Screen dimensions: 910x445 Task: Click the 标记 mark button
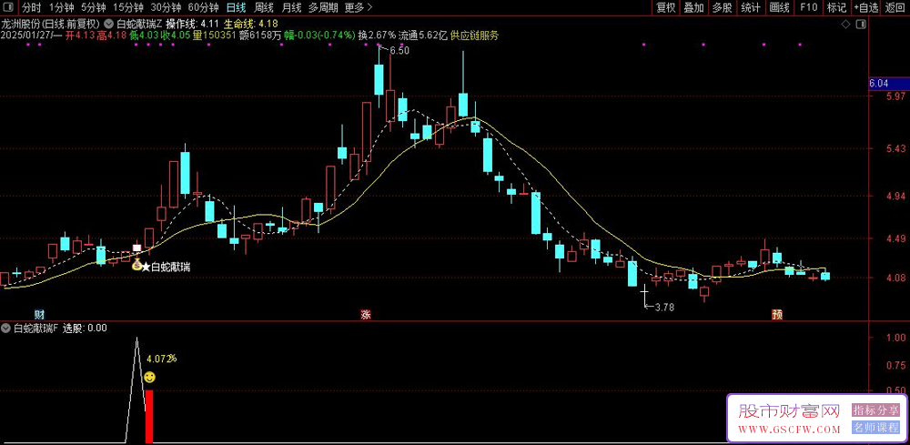[836, 7]
